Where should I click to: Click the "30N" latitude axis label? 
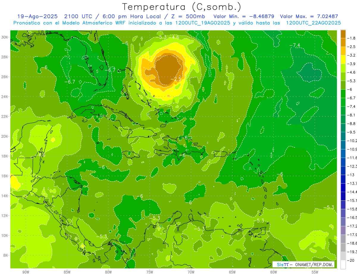(x=4, y=37)
